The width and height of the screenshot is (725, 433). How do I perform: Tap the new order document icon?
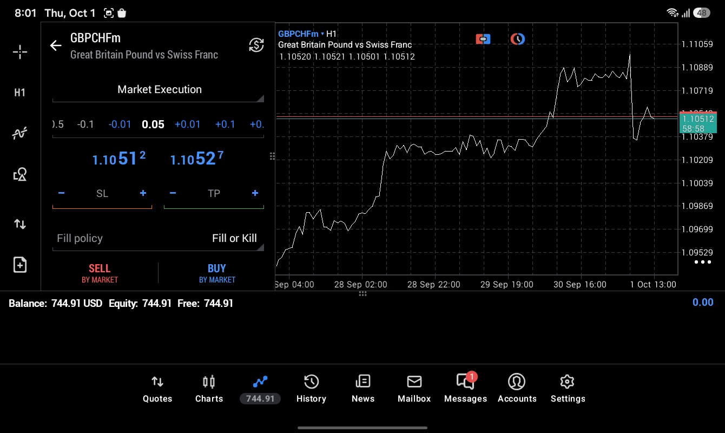point(20,265)
